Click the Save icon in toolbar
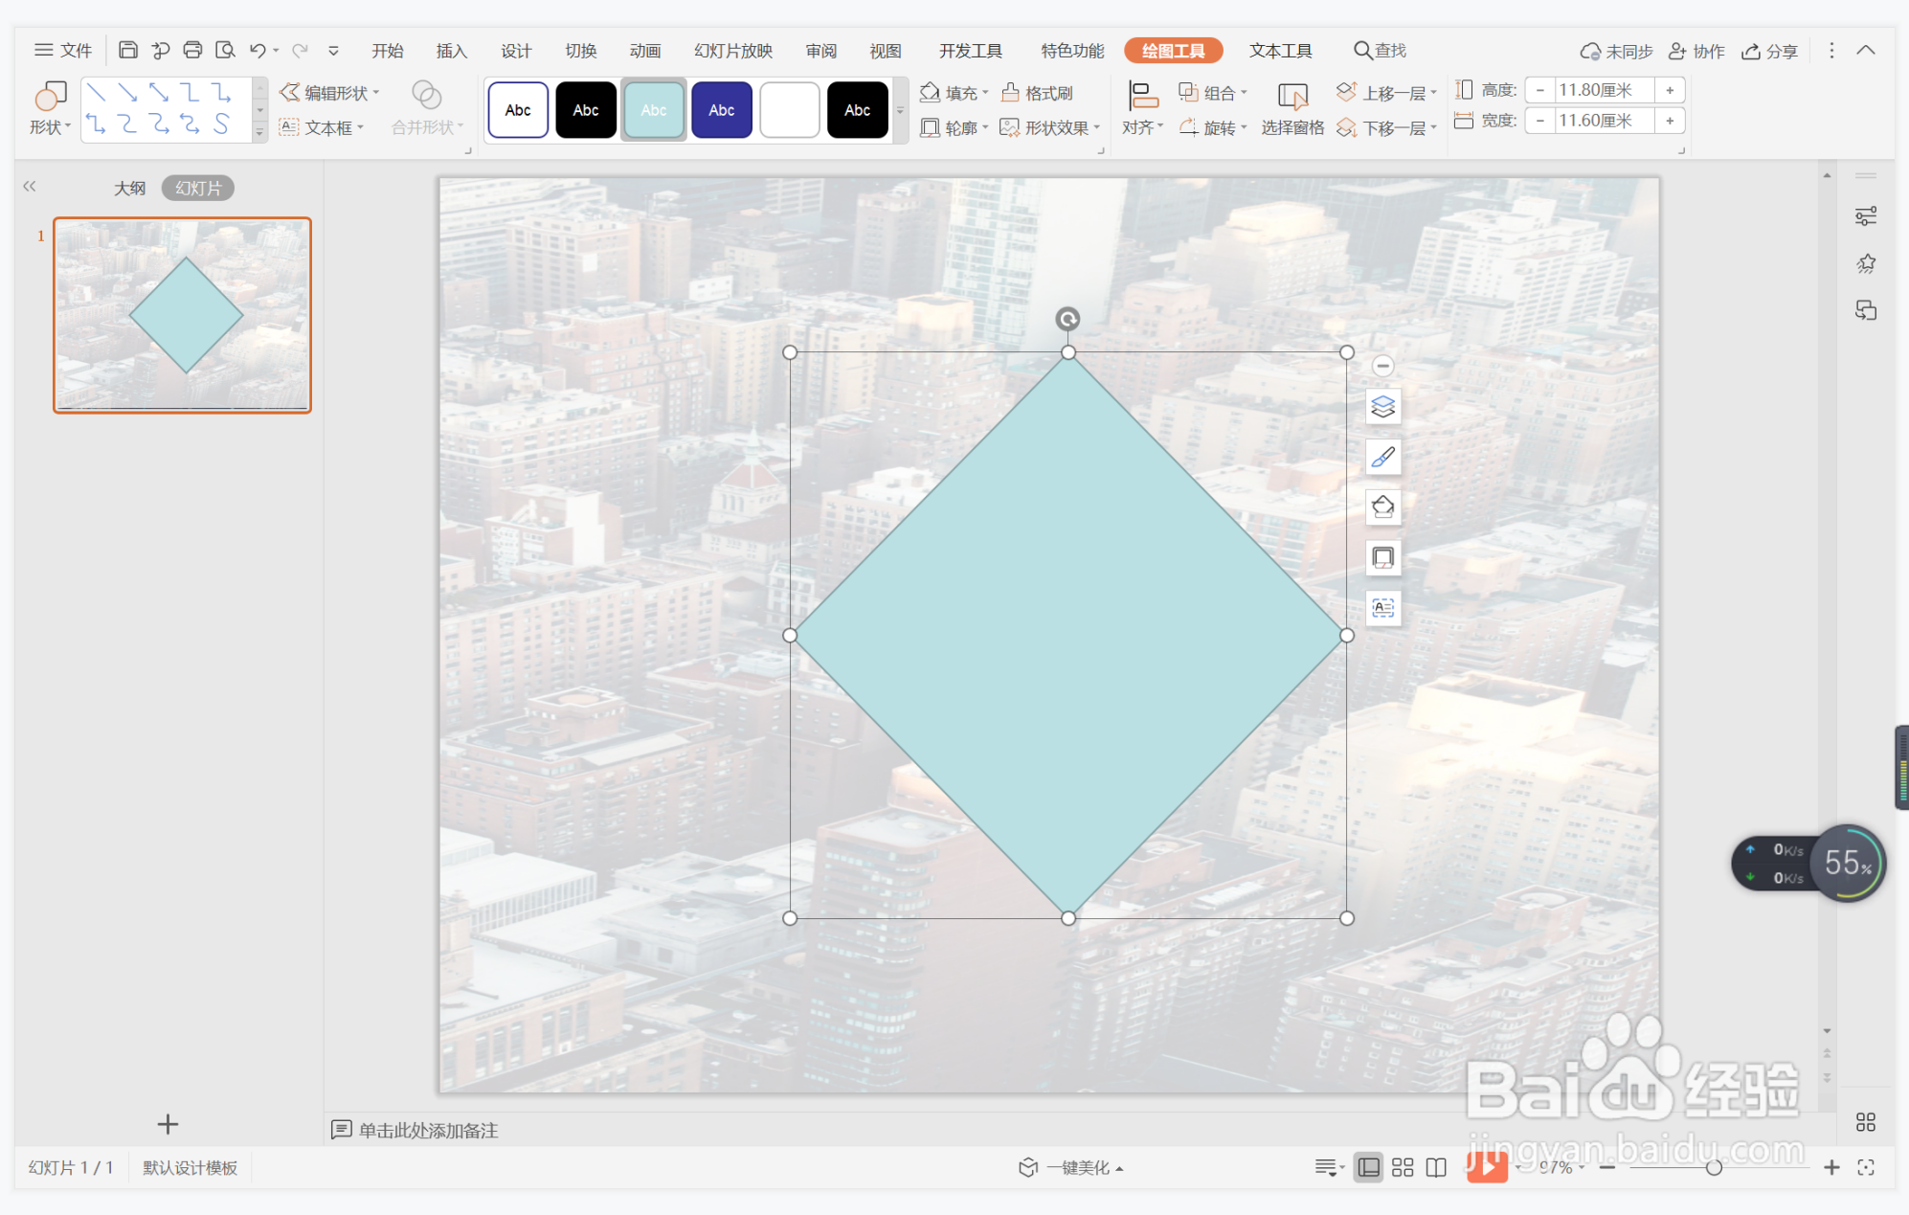This screenshot has width=1909, height=1215. coord(128,50)
